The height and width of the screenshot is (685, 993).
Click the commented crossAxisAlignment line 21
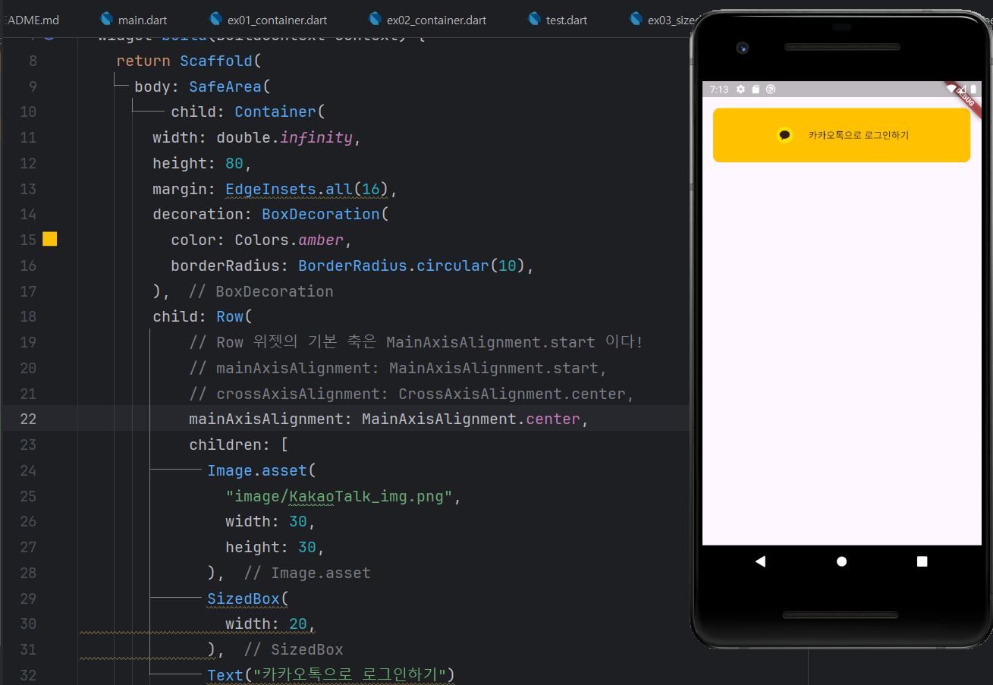[x=412, y=394]
